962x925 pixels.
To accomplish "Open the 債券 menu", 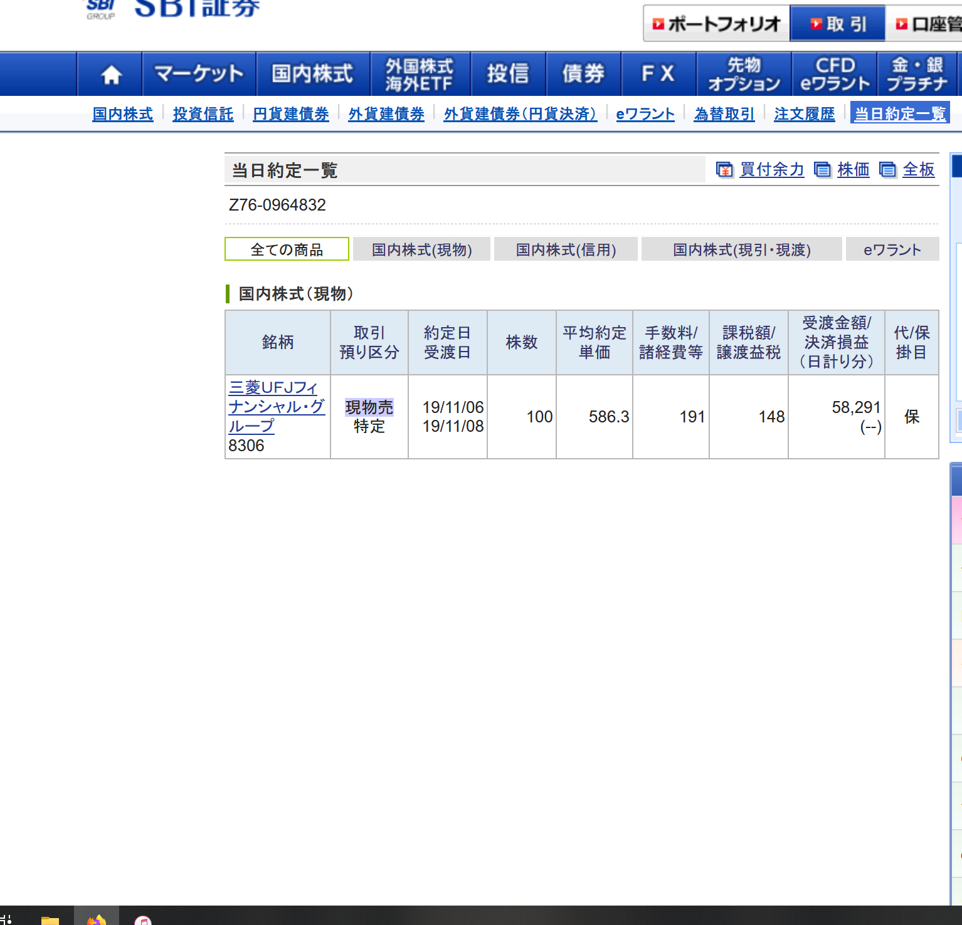I will point(583,75).
